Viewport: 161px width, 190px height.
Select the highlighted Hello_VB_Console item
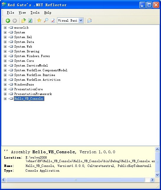click(x=29, y=99)
